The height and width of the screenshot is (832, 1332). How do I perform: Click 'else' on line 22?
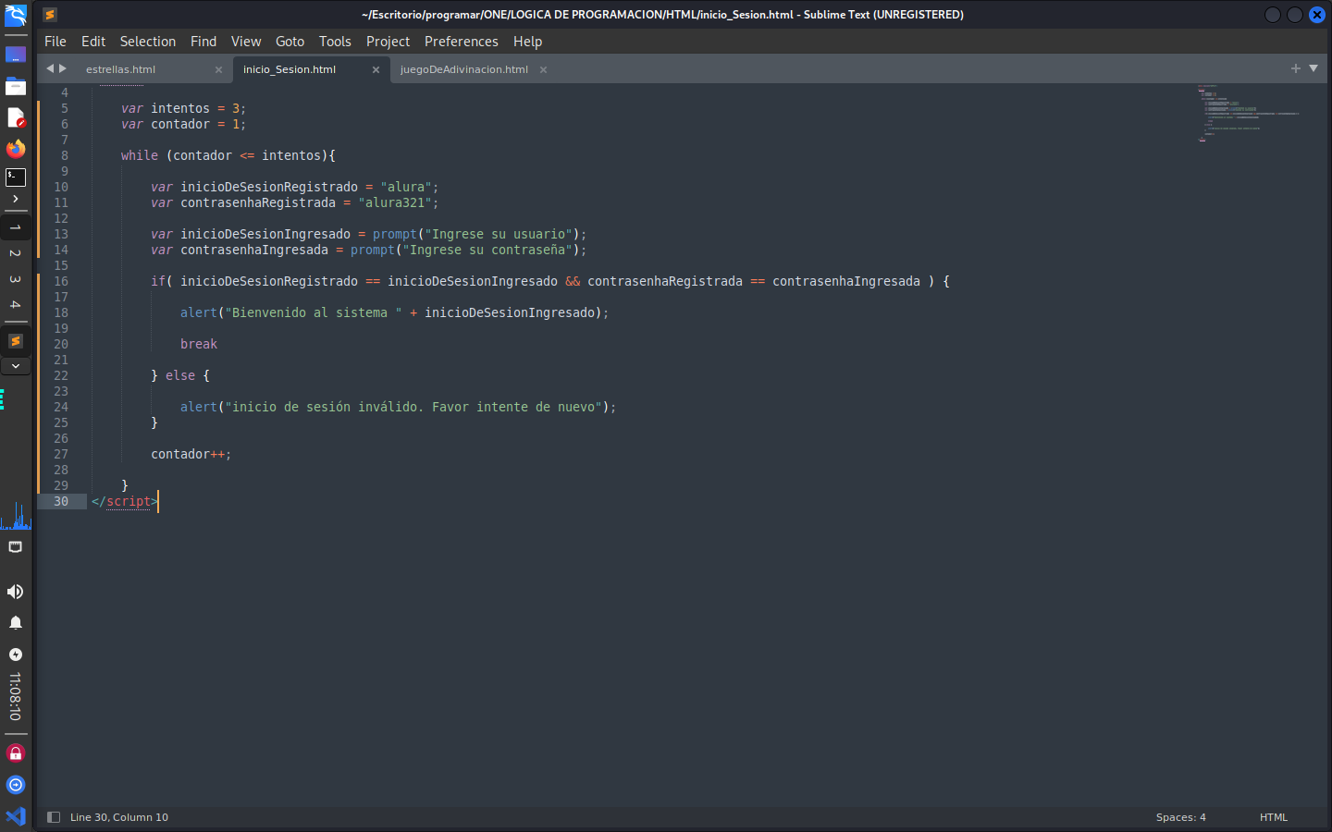tap(180, 375)
